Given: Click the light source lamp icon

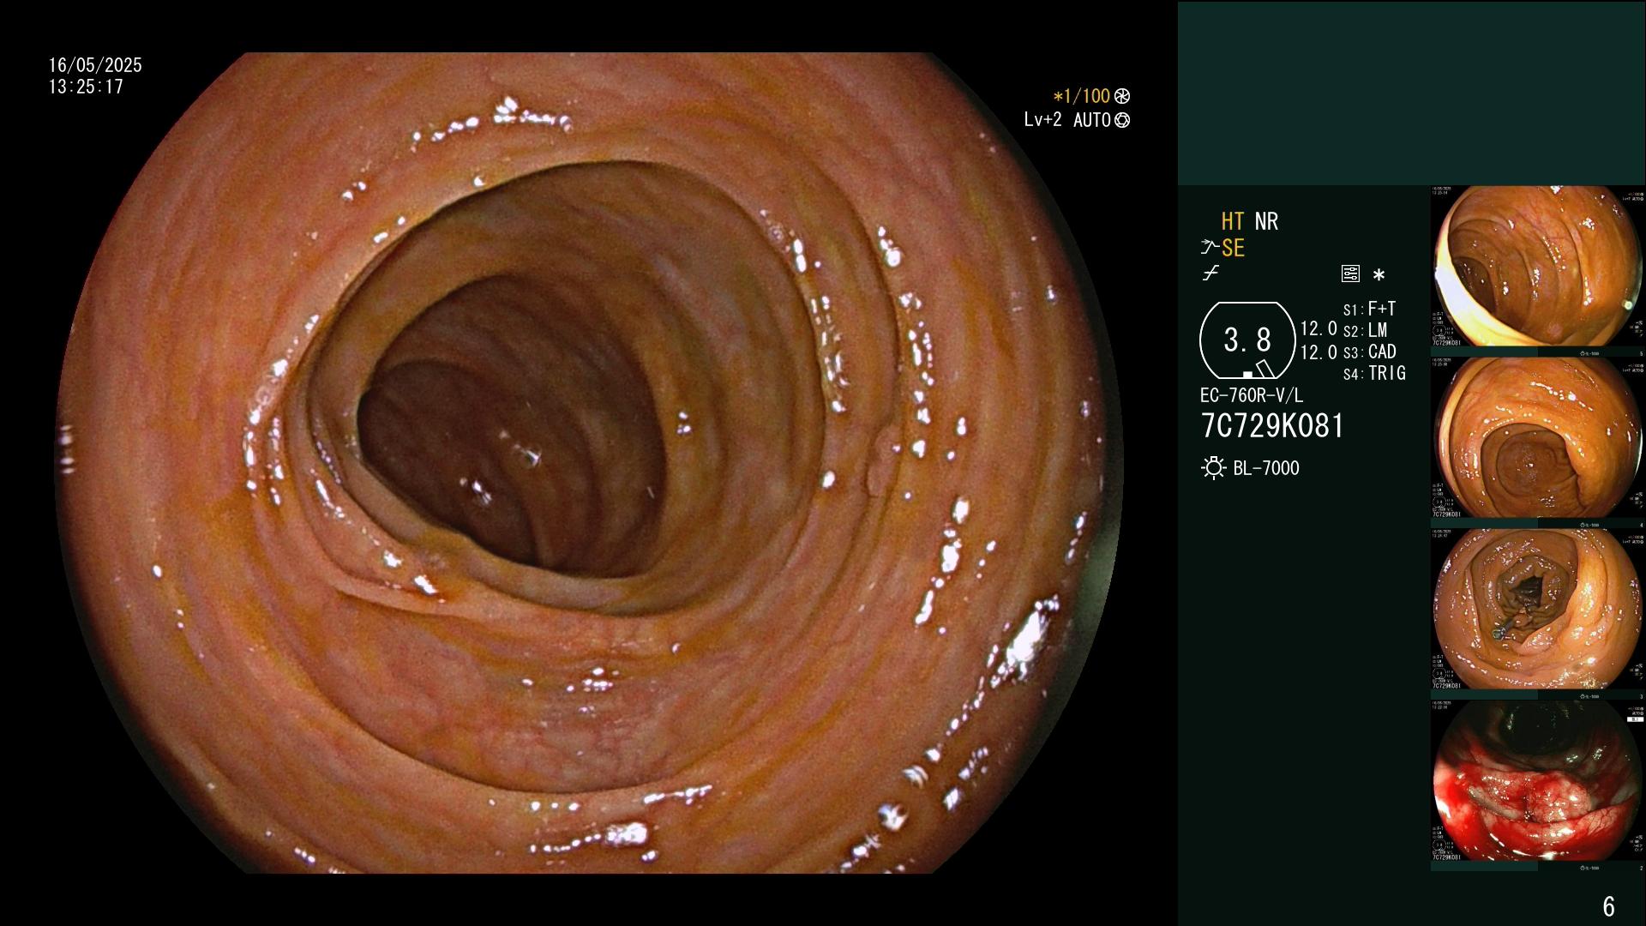Looking at the screenshot, I should point(1213,468).
